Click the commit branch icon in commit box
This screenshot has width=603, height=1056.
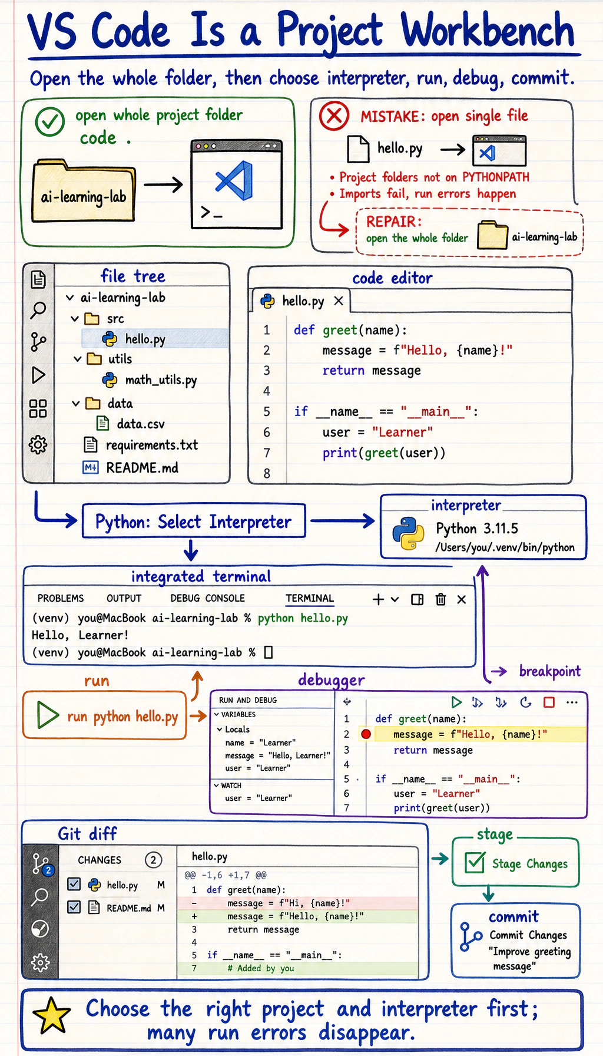[470, 937]
